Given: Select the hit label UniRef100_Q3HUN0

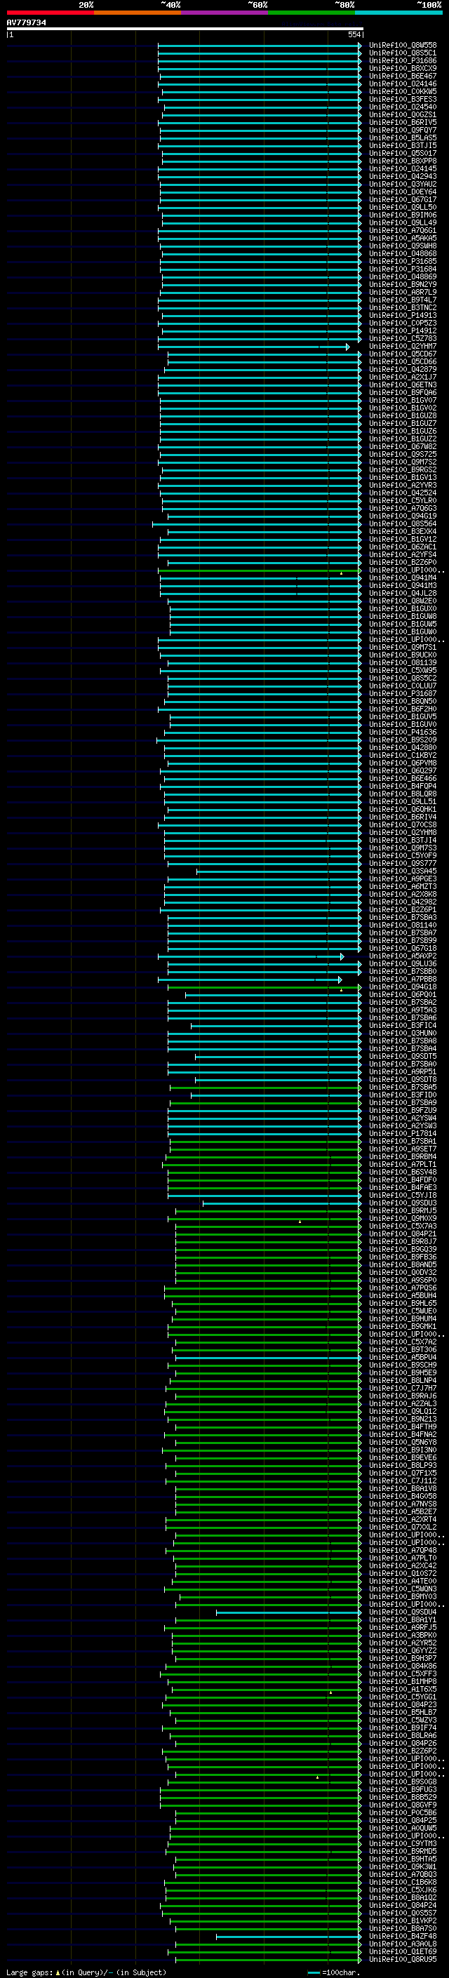Looking at the screenshot, I should (402, 1033).
